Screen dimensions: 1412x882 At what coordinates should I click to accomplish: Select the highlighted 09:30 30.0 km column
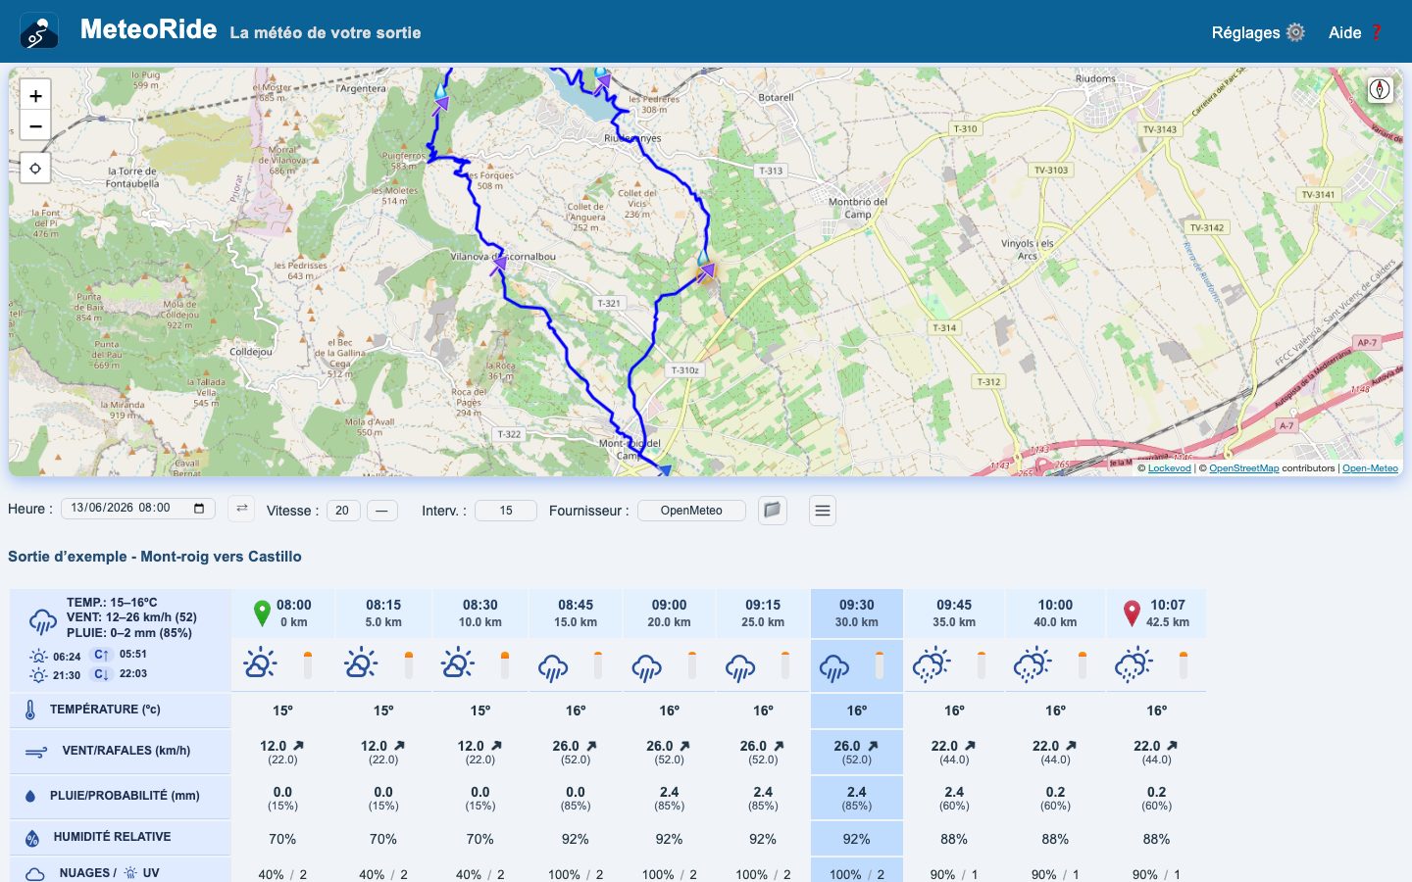(857, 613)
